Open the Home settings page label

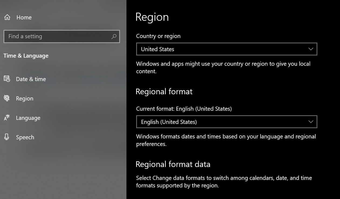click(x=24, y=18)
